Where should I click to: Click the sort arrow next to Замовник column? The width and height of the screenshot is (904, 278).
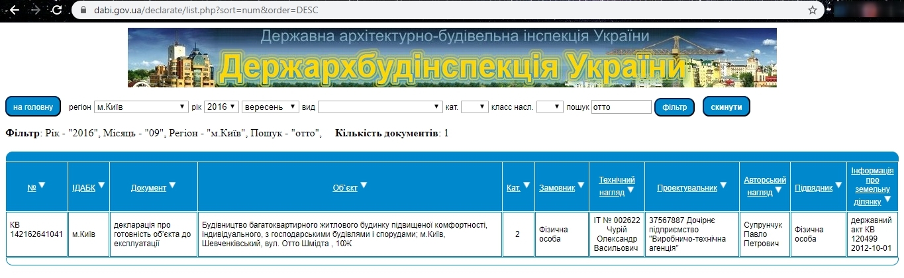tap(582, 185)
